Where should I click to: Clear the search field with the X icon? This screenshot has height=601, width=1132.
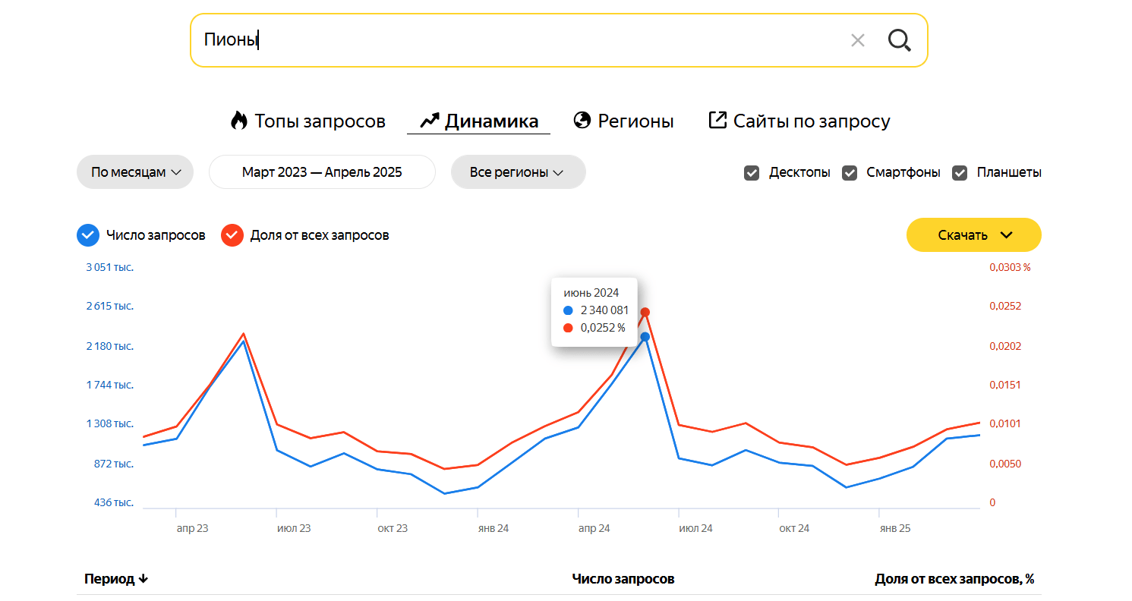(x=858, y=40)
